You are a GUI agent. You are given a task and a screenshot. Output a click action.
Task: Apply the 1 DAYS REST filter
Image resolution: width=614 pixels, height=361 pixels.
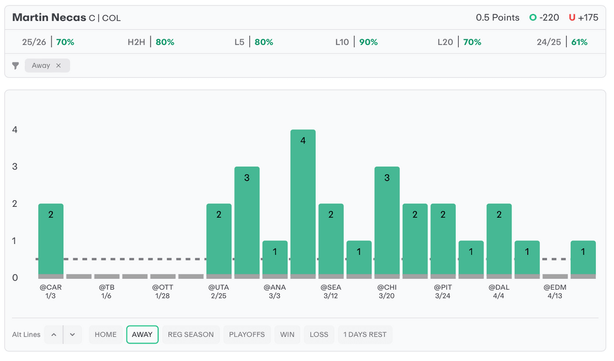[x=365, y=335]
